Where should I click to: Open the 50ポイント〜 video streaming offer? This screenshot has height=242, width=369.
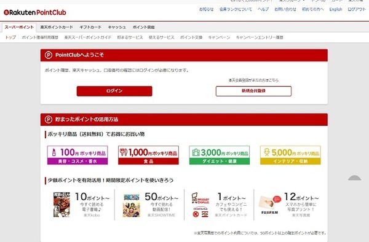[x=151, y=205]
